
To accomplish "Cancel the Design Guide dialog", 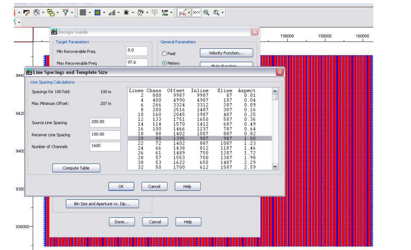I will click(x=155, y=222).
